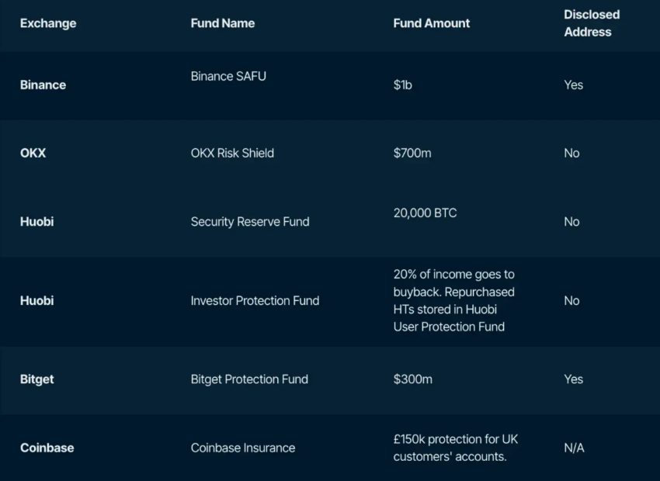Click the Fund Amount column header

click(432, 23)
